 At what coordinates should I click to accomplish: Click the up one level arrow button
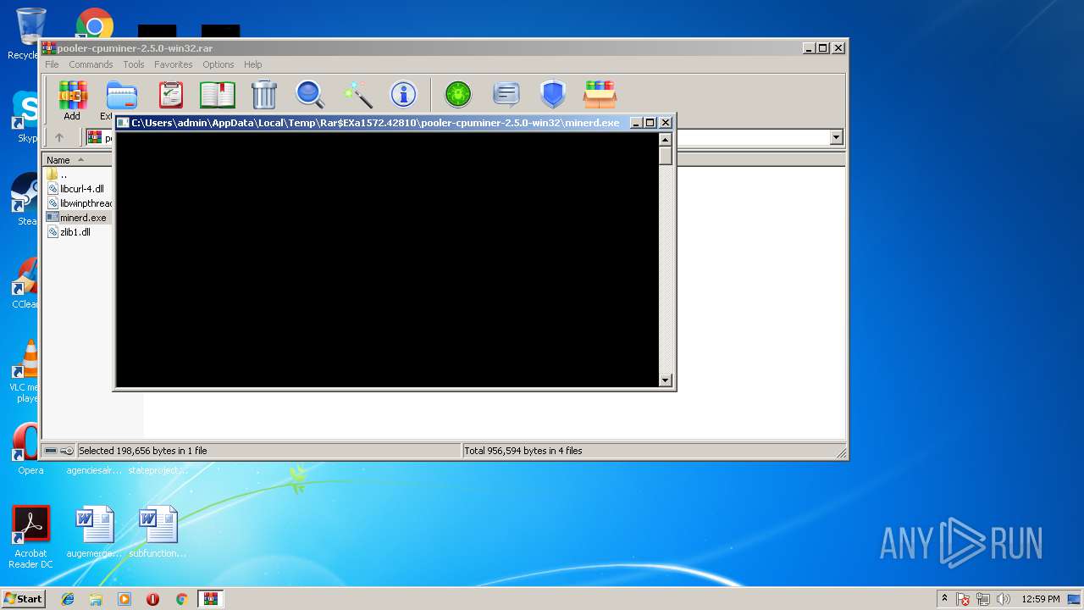click(x=59, y=137)
